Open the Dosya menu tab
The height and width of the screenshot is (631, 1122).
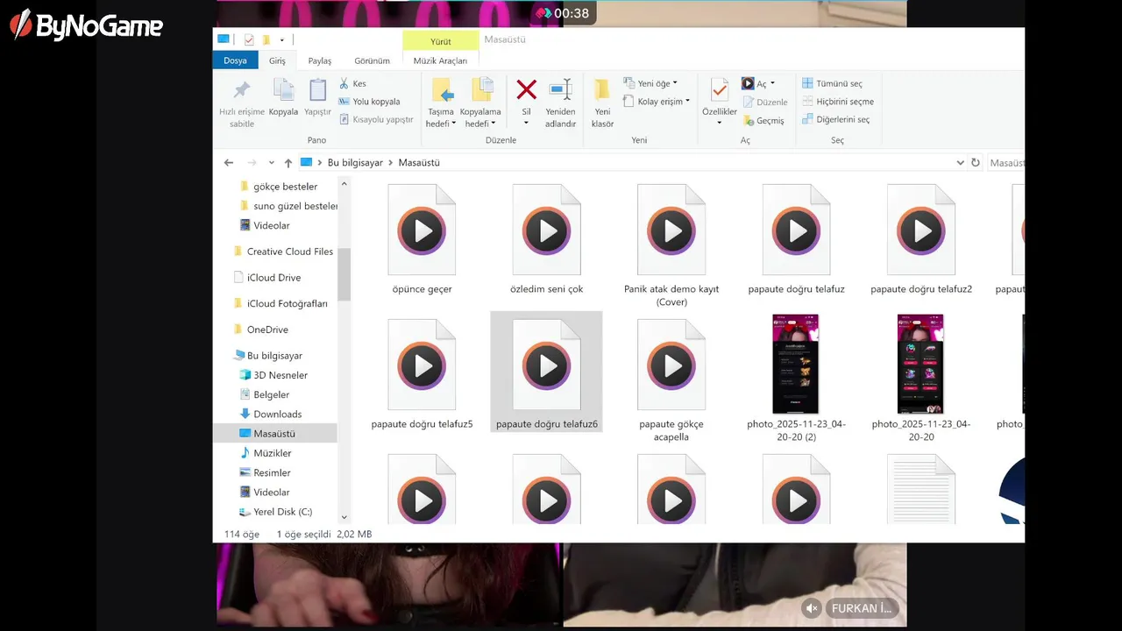(235, 60)
